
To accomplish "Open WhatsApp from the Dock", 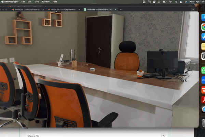I will [x=203, y=71].
